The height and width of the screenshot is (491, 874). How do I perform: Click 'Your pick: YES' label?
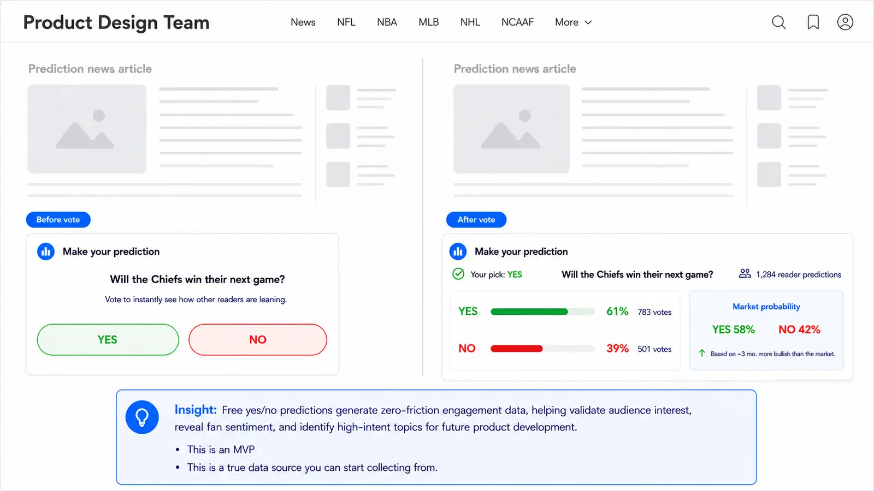click(x=496, y=274)
